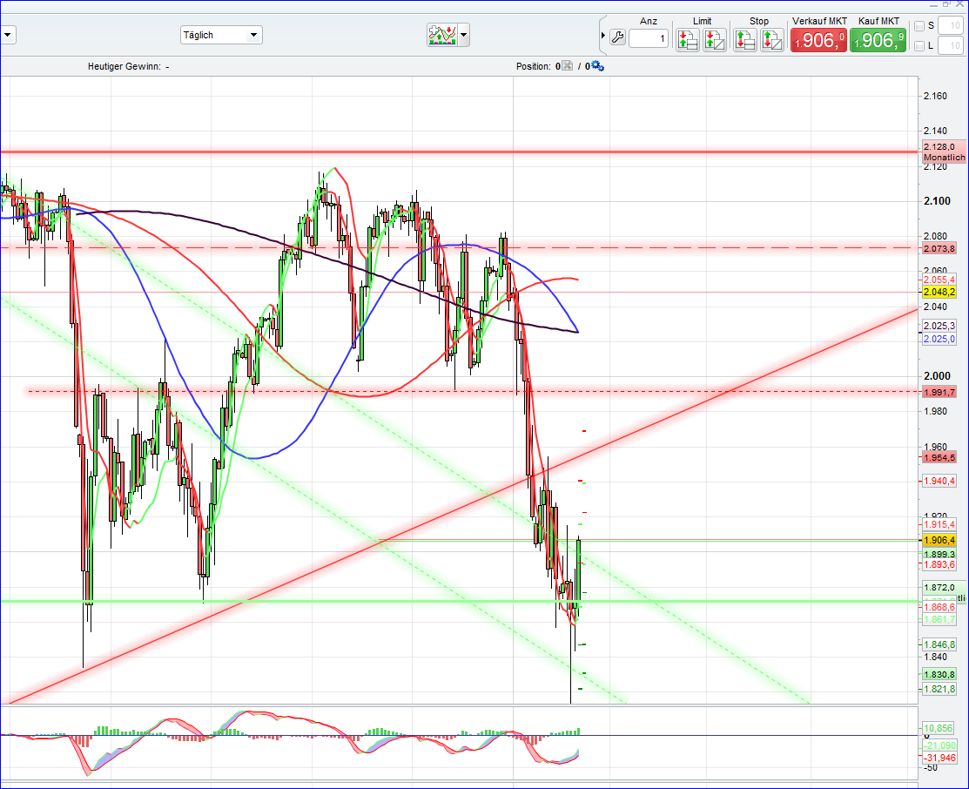Click the 10,856 indicator value label
The image size is (969, 789).
tap(938, 728)
